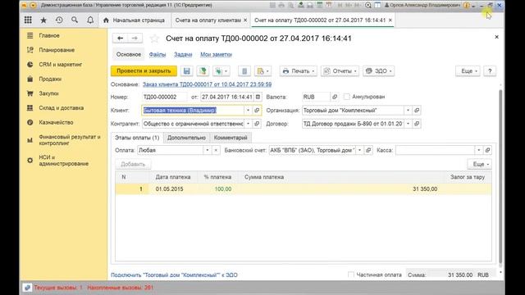Open CRM и маркетинг section
Screen dimensions: 525x295
60,65
